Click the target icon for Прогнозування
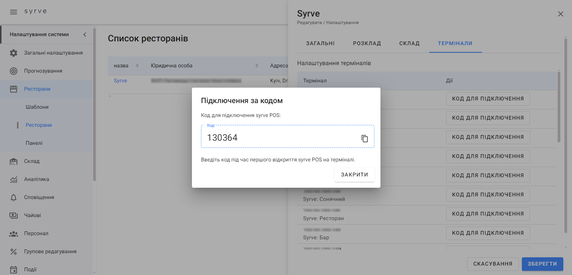This screenshot has width=572, height=275. click(14, 71)
